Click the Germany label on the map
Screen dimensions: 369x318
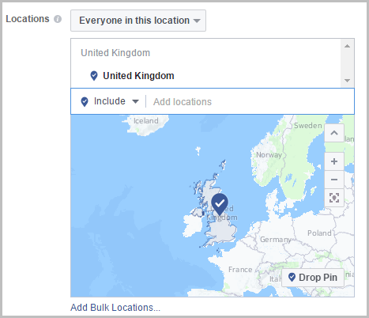pyautogui.click(x=276, y=240)
